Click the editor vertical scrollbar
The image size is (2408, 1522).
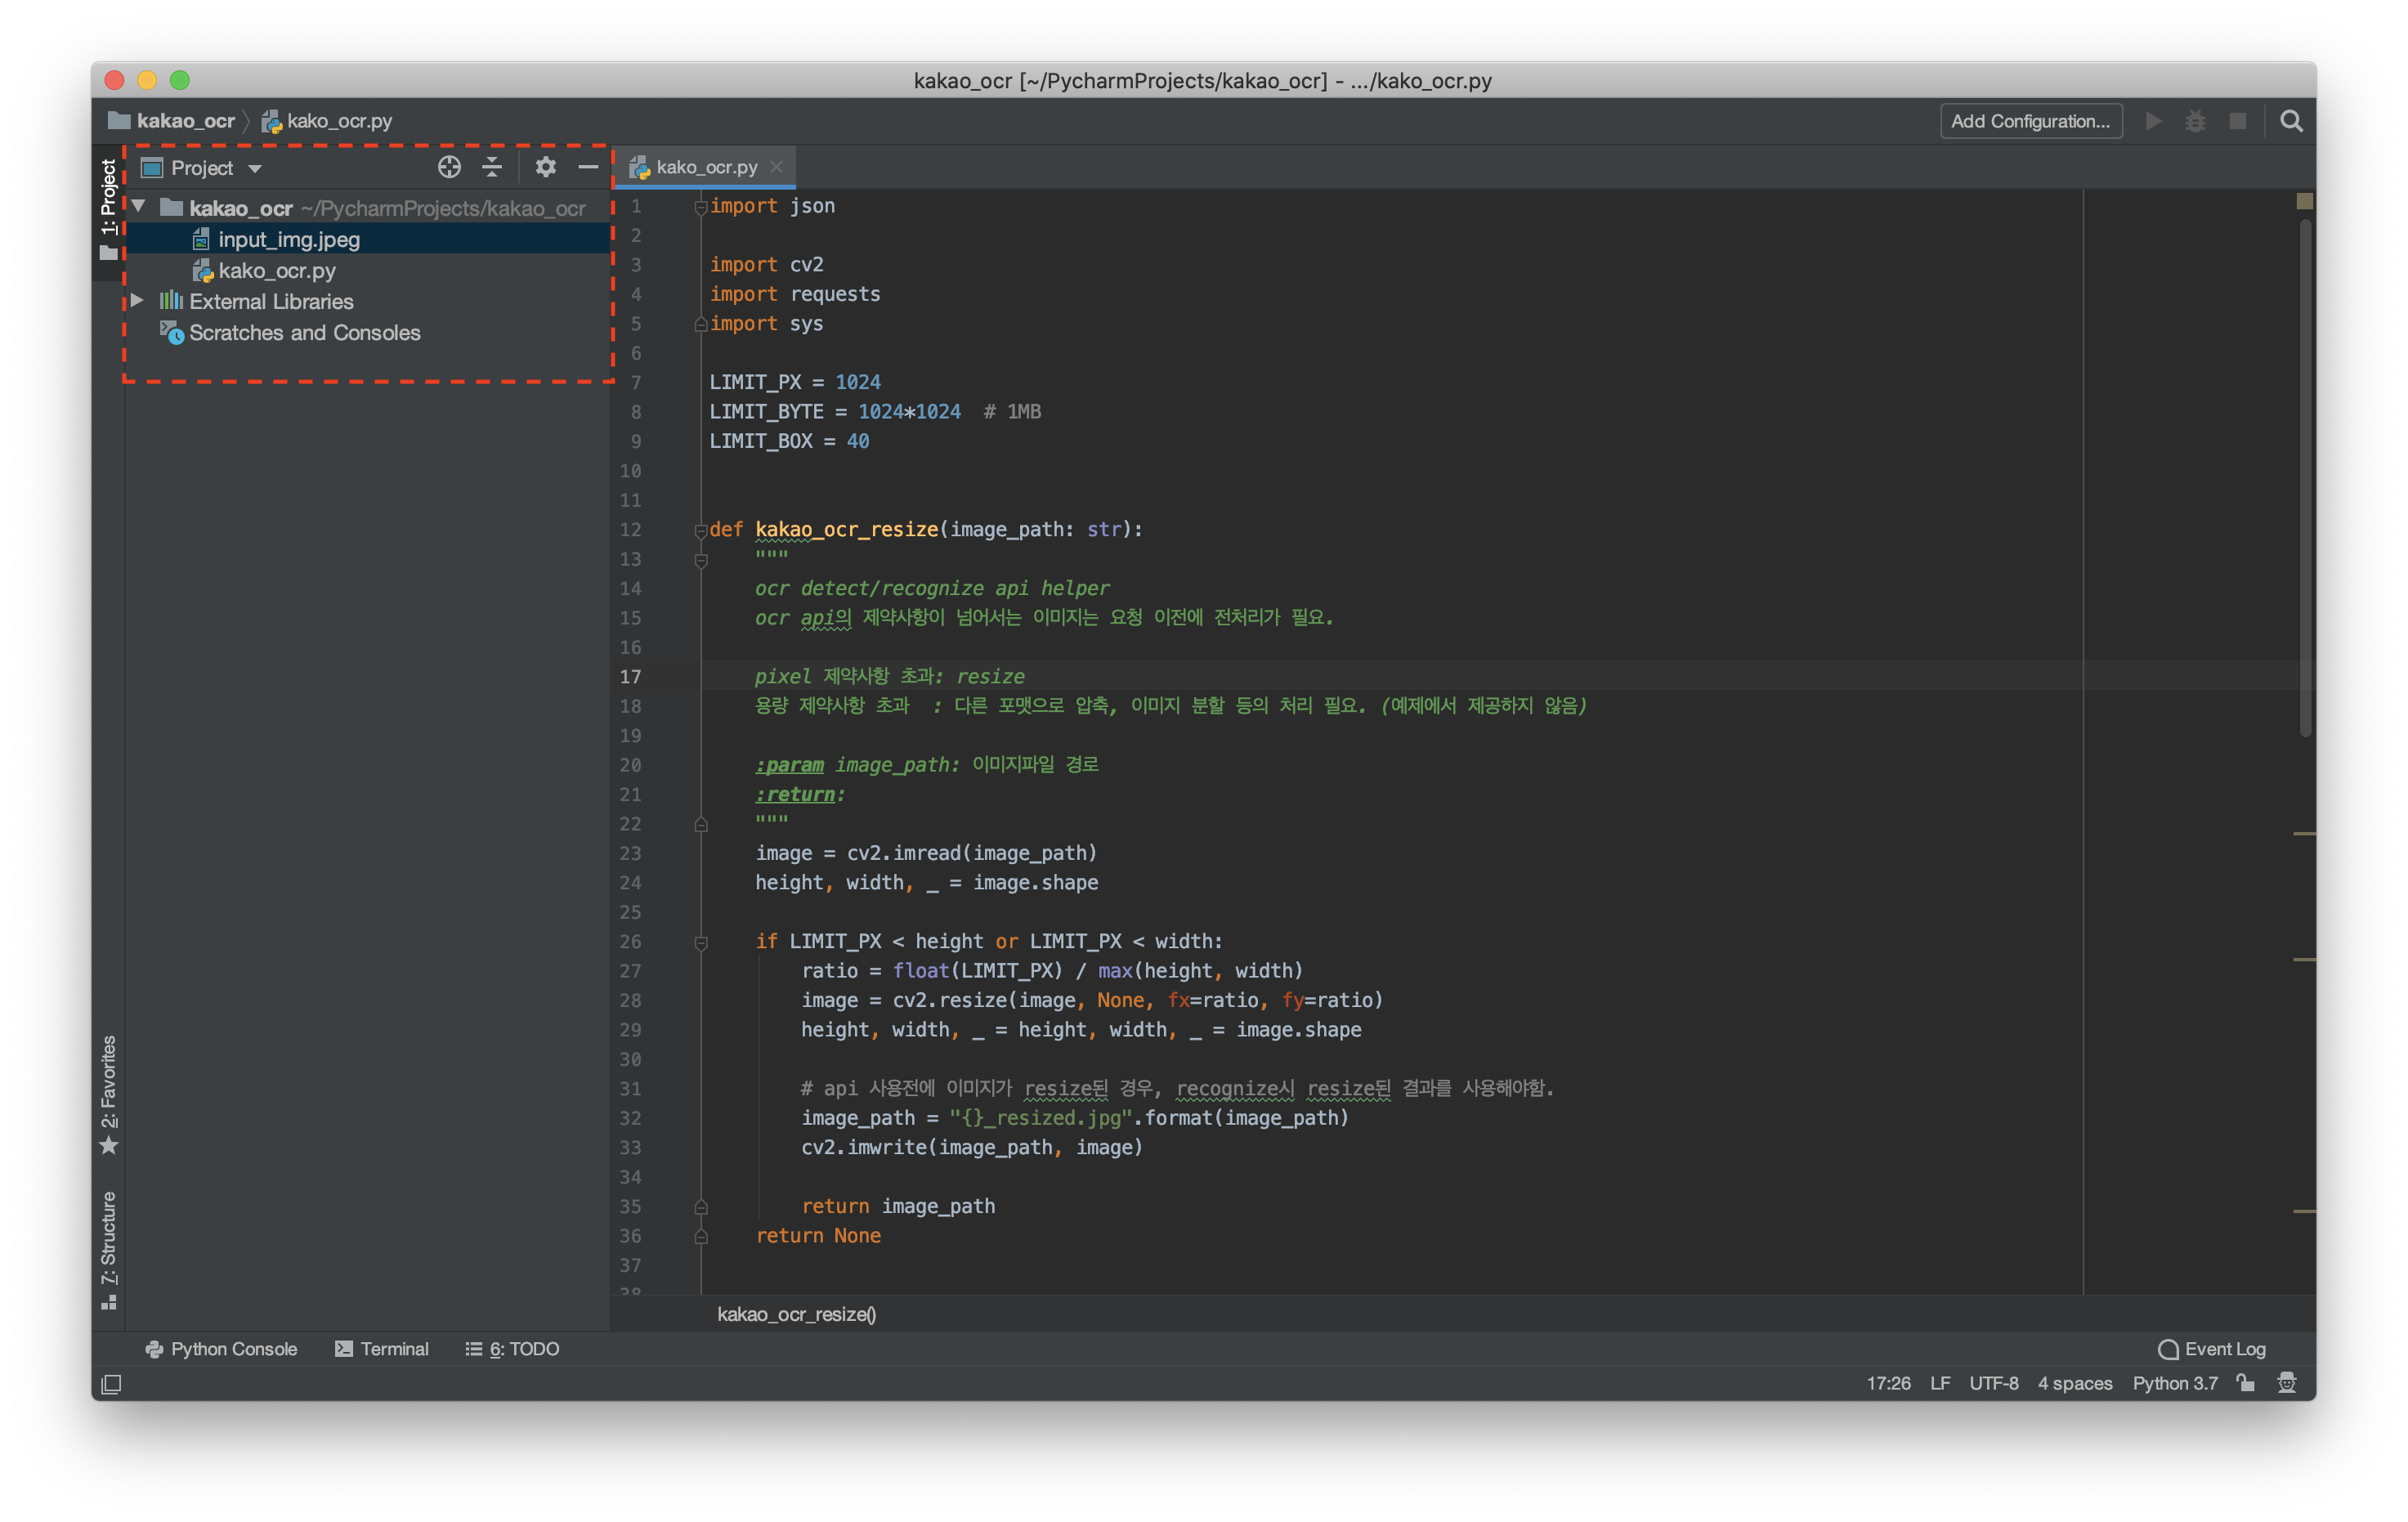(x=2304, y=480)
